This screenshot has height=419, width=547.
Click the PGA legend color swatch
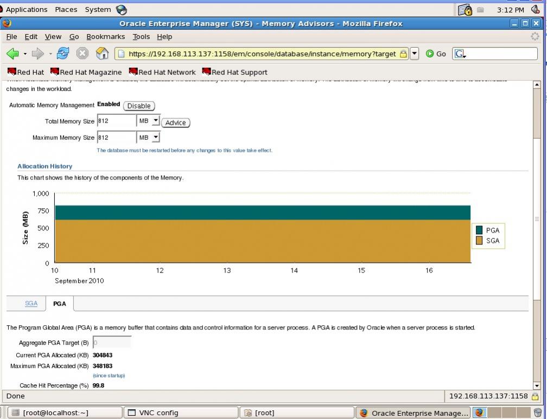(x=479, y=230)
